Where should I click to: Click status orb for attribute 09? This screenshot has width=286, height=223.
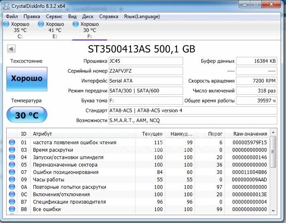(x=12, y=180)
